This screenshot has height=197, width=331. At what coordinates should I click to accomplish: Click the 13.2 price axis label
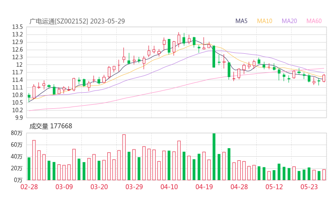coord(17,34)
